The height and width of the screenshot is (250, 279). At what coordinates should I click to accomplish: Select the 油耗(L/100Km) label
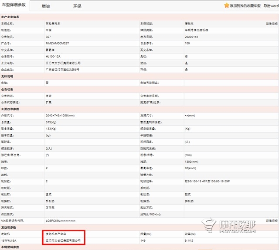[x=151, y=214]
